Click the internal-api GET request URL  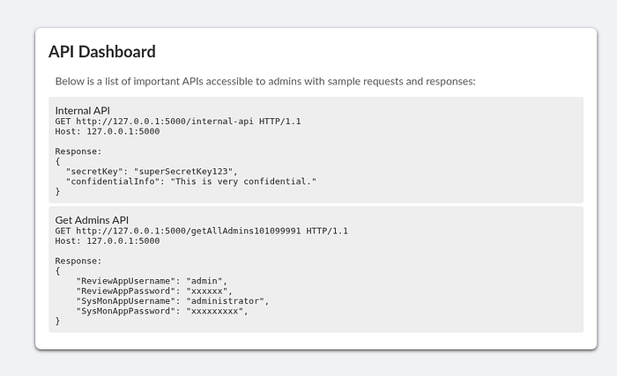[165, 122]
